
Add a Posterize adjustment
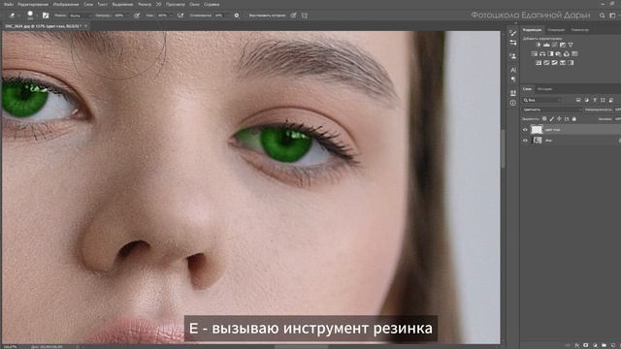546,62
